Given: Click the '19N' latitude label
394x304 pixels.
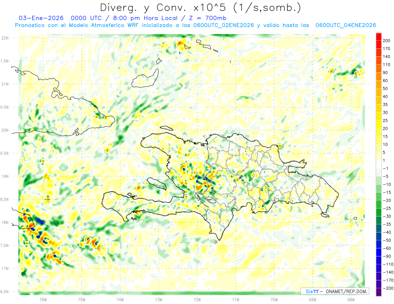Looking at the screenshot, I should [5, 176].
